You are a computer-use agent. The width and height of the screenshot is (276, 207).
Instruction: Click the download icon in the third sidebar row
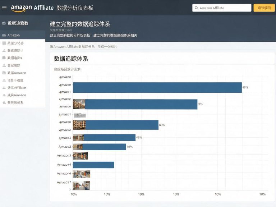click(4, 51)
